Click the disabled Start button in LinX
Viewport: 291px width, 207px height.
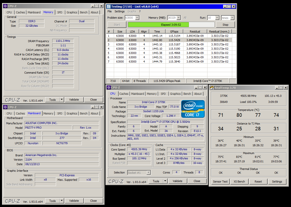point(117,25)
